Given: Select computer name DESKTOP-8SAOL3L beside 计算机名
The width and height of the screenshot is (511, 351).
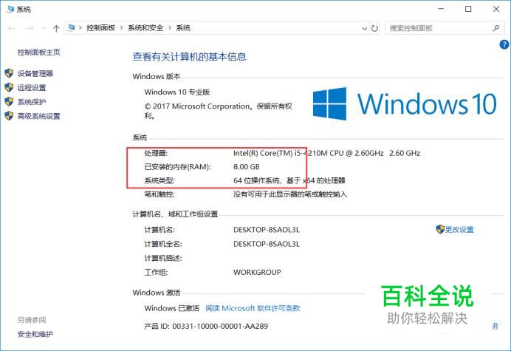Looking at the screenshot, I should (x=267, y=230).
